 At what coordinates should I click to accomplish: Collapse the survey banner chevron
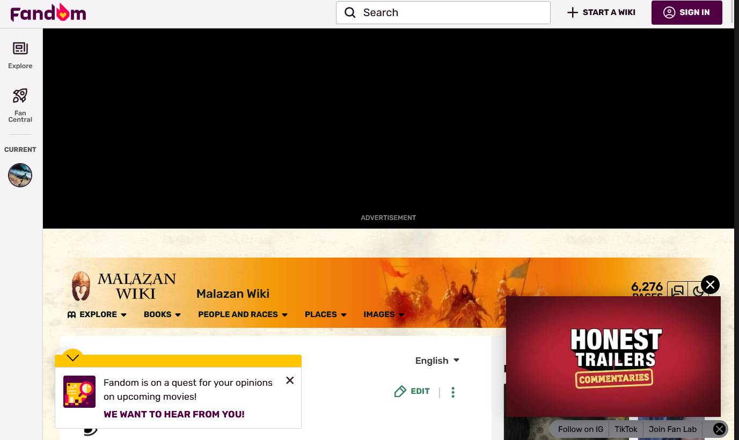pyautogui.click(x=72, y=357)
